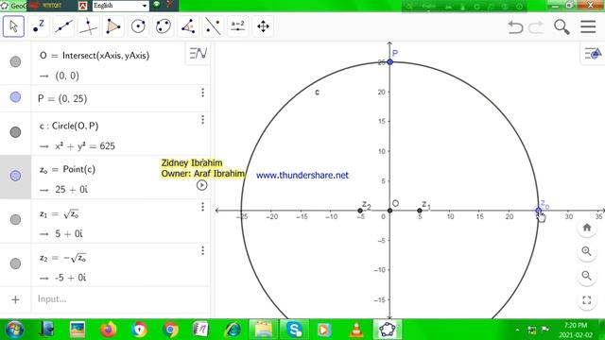This screenshot has height=340, width=605.
Task: Select the Polygon tool
Action: tap(113, 26)
